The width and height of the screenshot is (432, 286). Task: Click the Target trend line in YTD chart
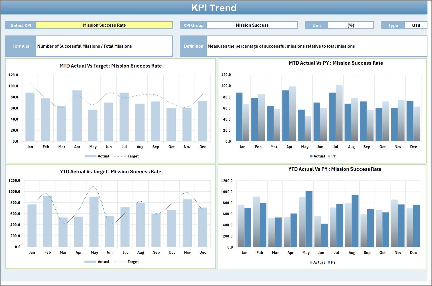(x=94, y=187)
